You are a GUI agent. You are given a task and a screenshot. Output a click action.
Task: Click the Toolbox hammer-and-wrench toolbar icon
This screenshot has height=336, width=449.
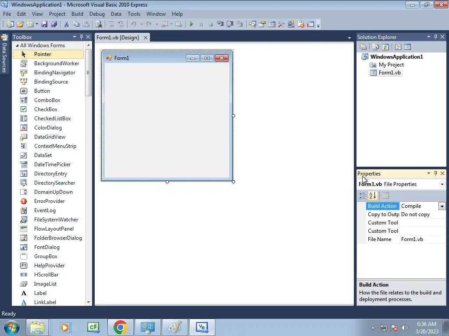pyautogui.click(x=282, y=24)
